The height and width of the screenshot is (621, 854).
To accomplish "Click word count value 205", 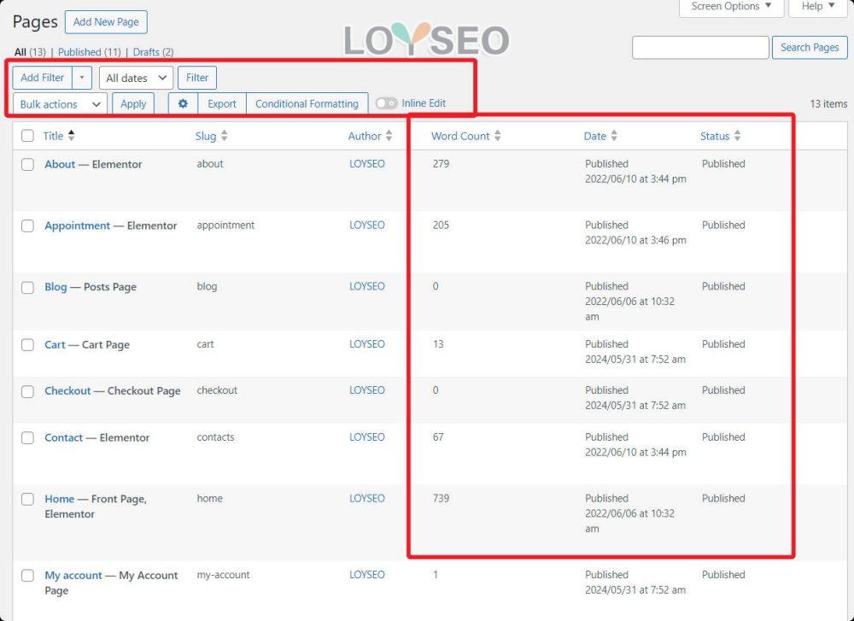I will point(442,225).
